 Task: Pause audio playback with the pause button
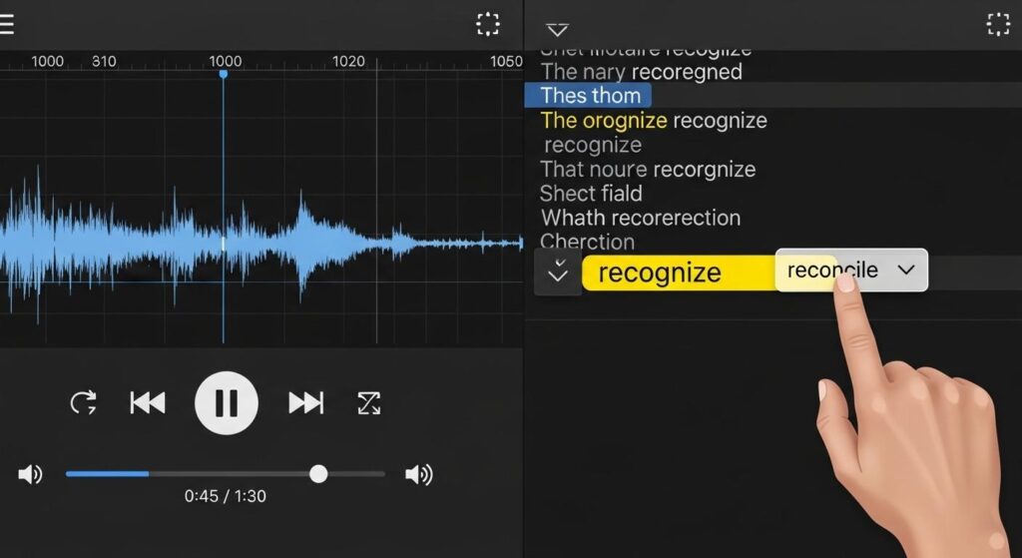point(227,402)
